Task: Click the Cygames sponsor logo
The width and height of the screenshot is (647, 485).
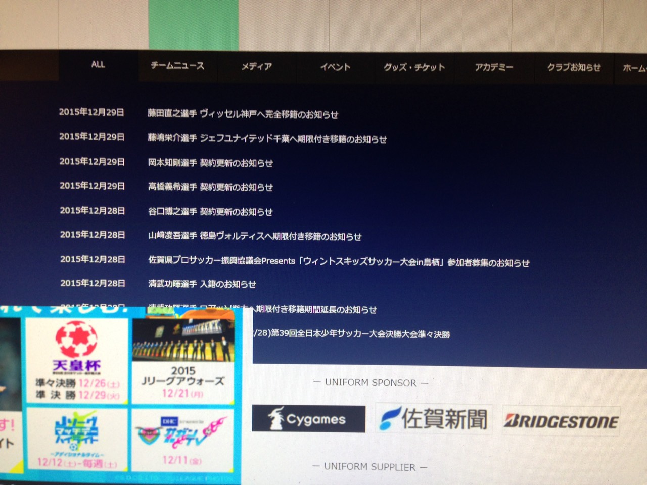Action: pyautogui.click(x=308, y=419)
